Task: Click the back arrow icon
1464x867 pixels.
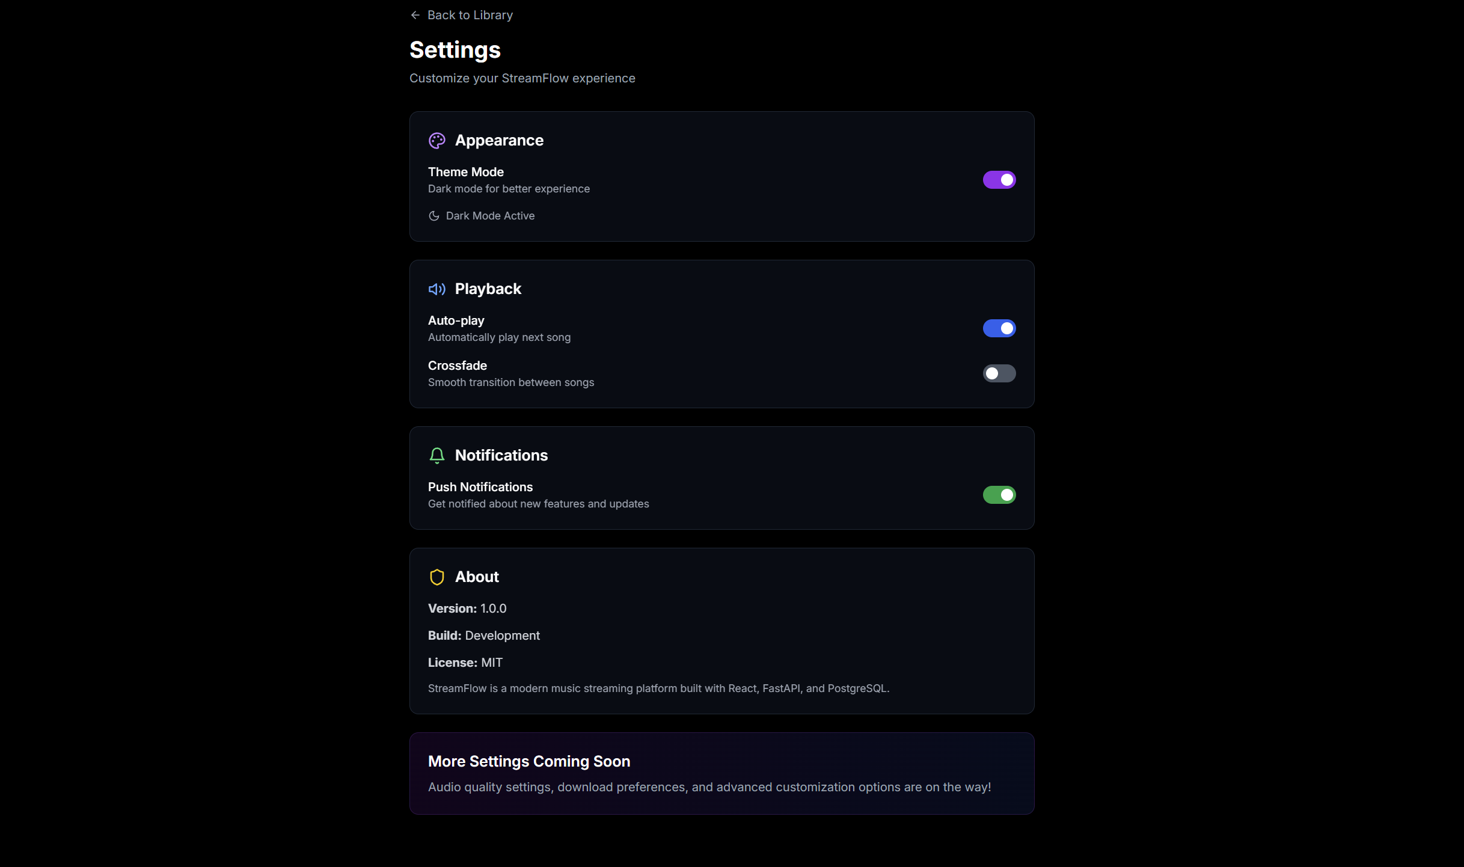Action: 415,15
